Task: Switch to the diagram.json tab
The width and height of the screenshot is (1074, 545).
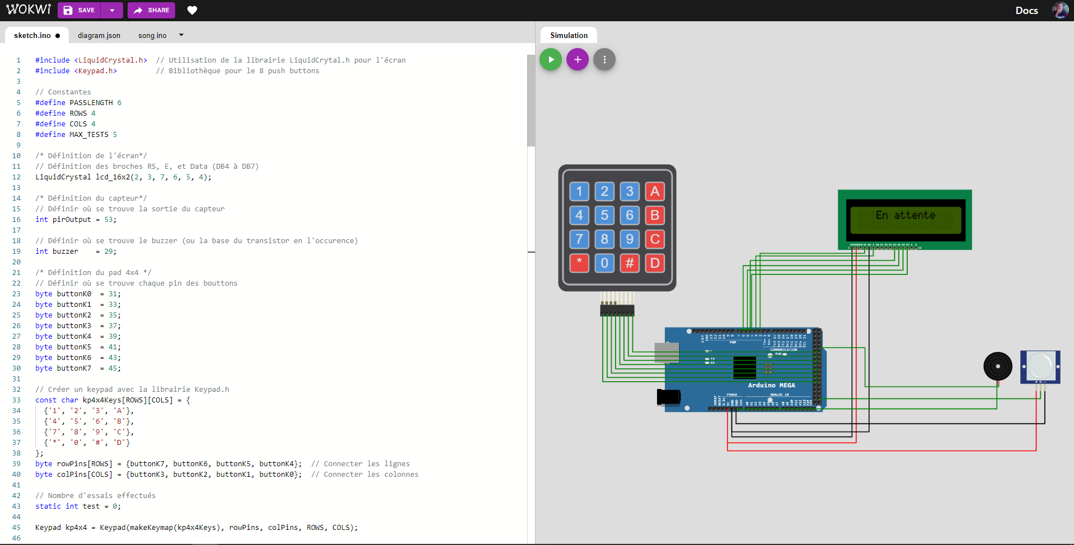Action: (x=99, y=35)
